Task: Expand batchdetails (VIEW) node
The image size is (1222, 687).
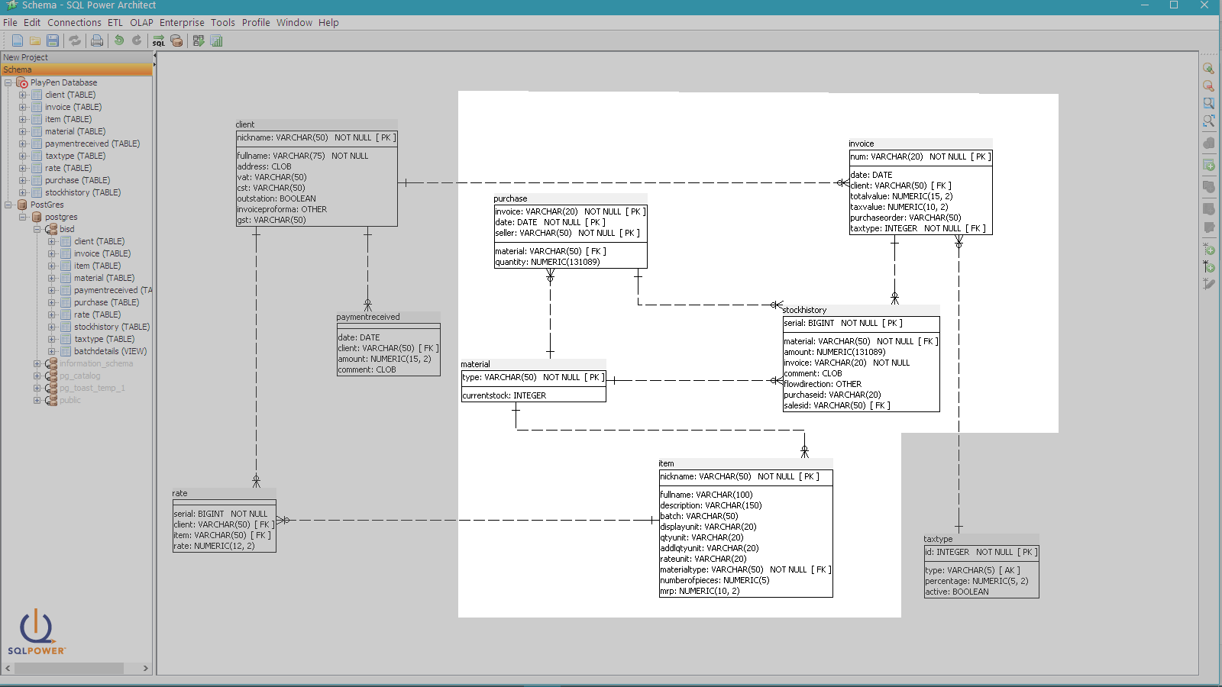Action: 51,351
